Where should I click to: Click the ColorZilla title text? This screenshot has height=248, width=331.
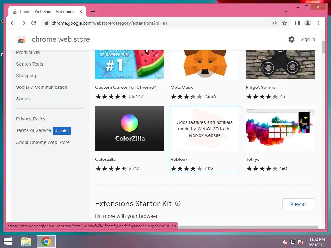point(105,159)
